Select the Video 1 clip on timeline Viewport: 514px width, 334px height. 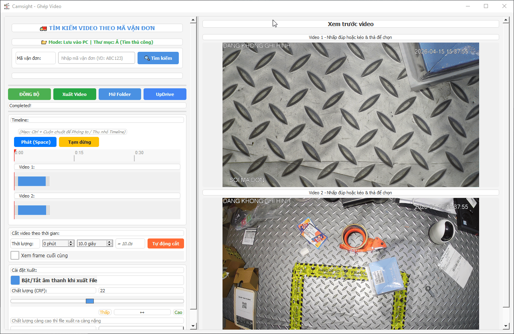tap(32, 181)
